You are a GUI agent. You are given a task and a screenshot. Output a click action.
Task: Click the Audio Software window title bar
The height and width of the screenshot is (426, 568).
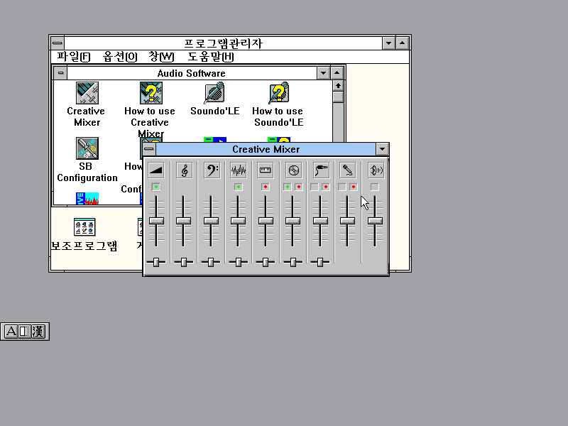pos(192,73)
